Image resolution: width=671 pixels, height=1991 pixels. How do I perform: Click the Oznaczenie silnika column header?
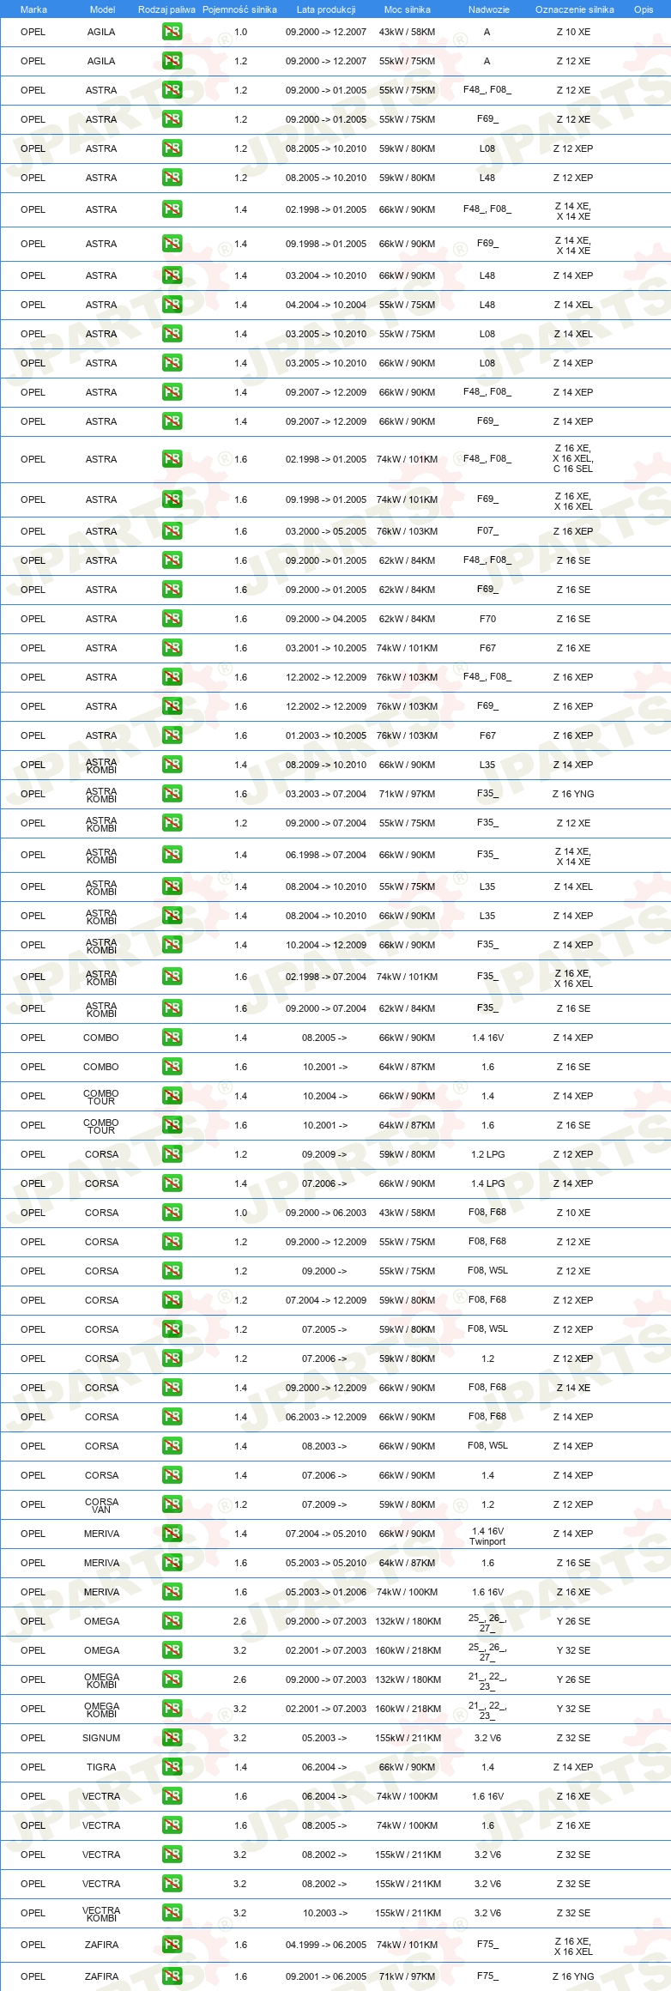coord(575,9)
